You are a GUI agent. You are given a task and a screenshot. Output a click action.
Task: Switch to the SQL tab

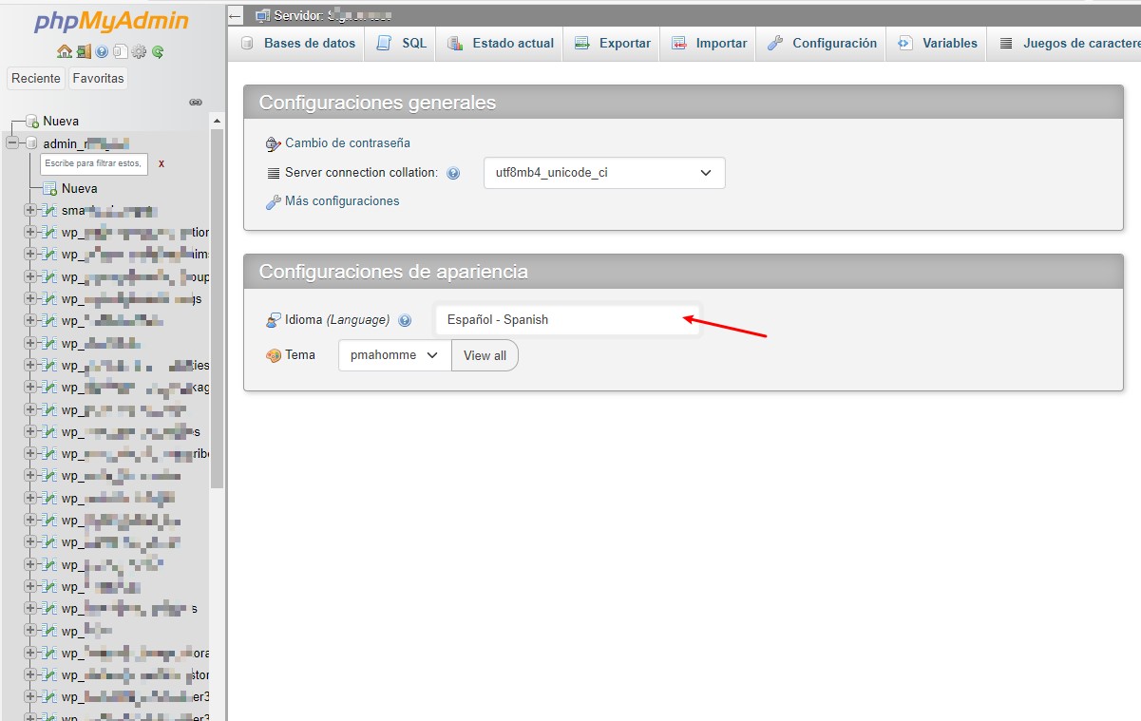(401, 44)
